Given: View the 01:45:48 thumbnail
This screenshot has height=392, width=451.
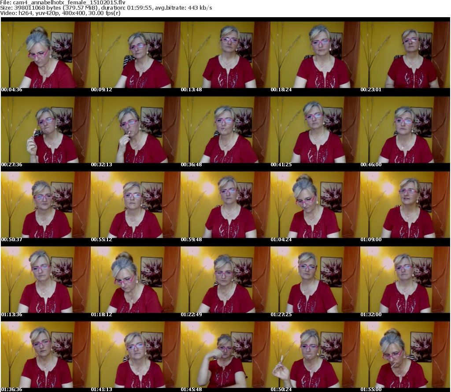Looking at the screenshot, I should pos(225,355).
